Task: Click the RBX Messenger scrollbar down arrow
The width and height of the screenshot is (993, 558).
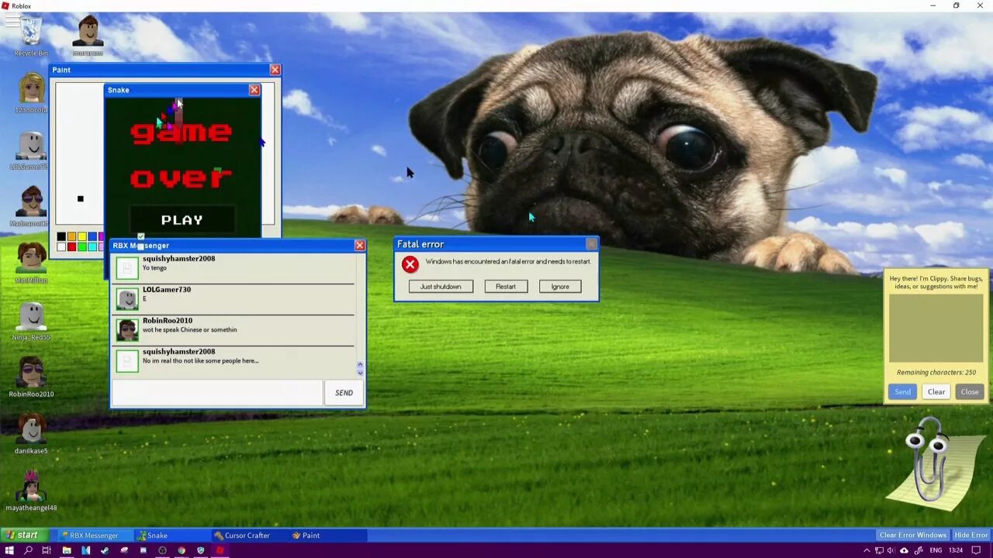Action: (x=360, y=373)
